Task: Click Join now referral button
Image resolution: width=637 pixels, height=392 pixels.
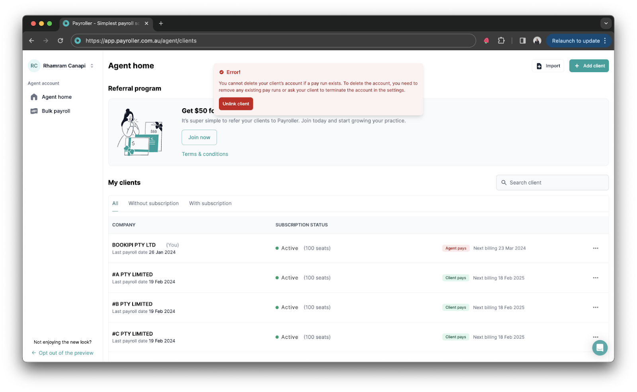Action: [x=199, y=137]
